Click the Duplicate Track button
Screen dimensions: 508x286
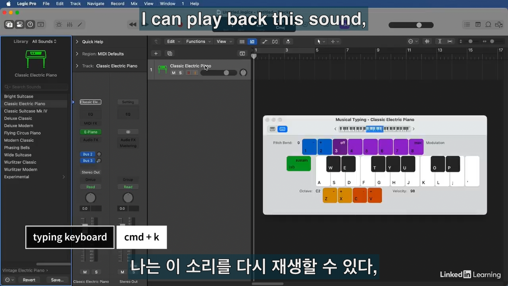[170, 54]
